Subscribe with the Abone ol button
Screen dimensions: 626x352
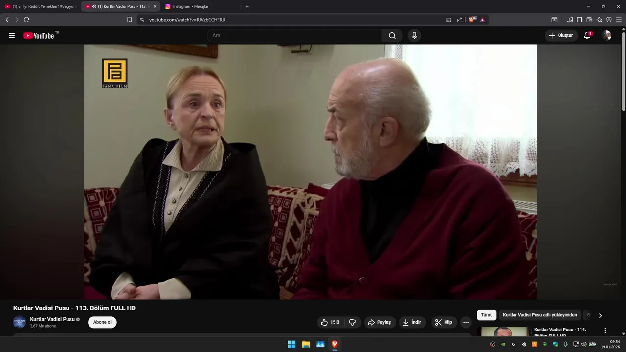(x=102, y=322)
